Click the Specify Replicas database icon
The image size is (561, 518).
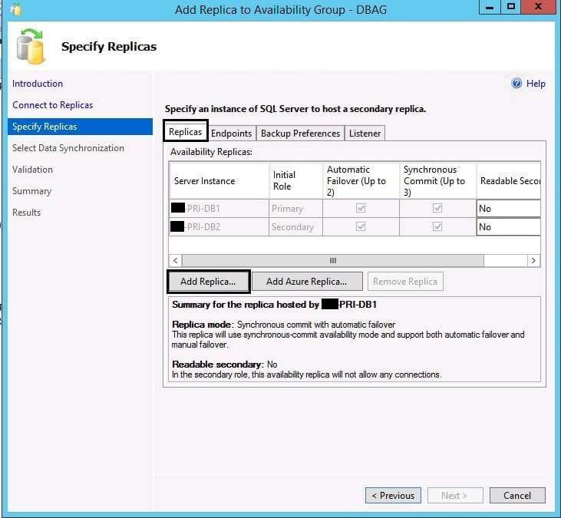point(31,48)
